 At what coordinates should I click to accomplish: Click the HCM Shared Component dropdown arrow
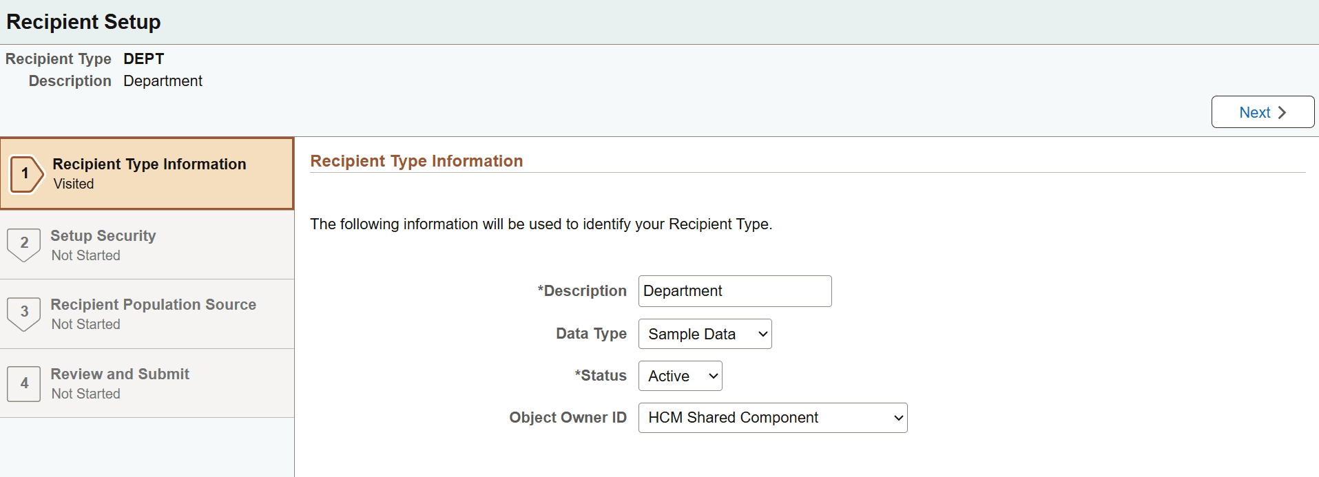coord(898,418)
